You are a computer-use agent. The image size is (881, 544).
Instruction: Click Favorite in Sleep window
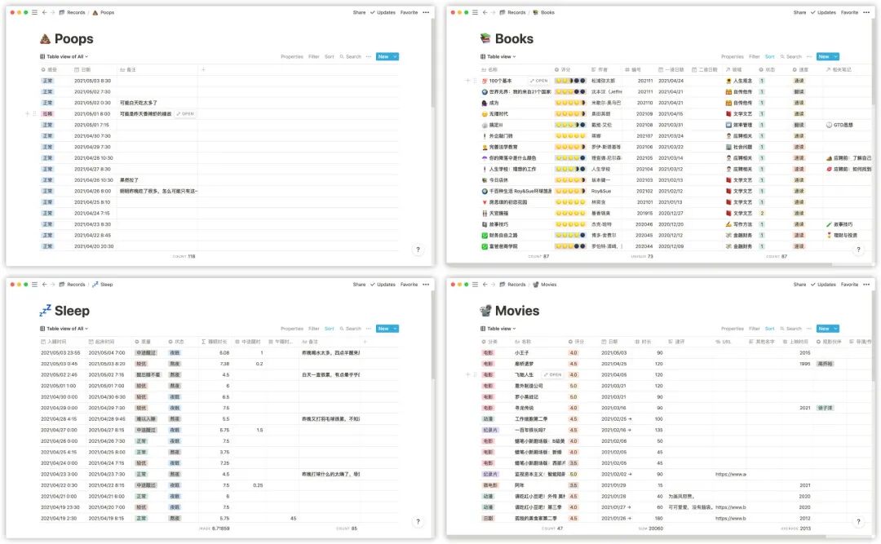(x=409, y=285)
